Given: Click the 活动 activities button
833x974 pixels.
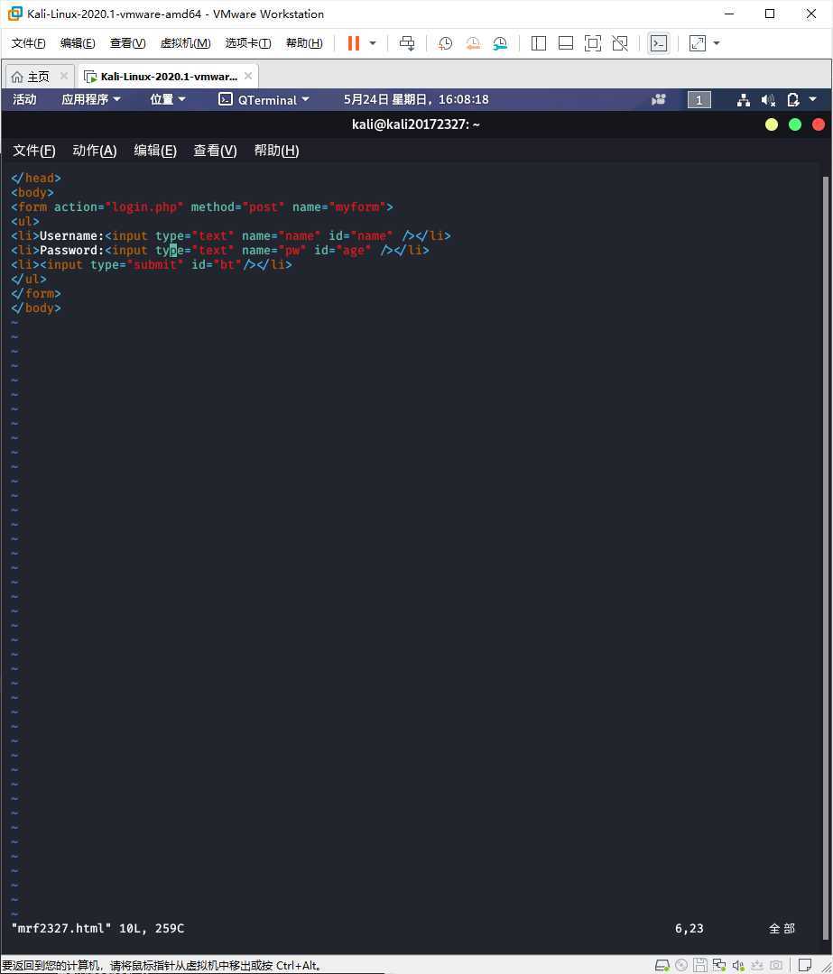Looking at the screenshot, I should coord(25,99).
